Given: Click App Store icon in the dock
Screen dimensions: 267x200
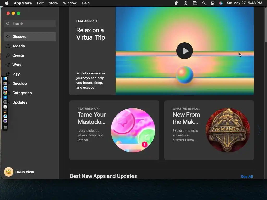Looking at the screenshot, I should [5, 97].
